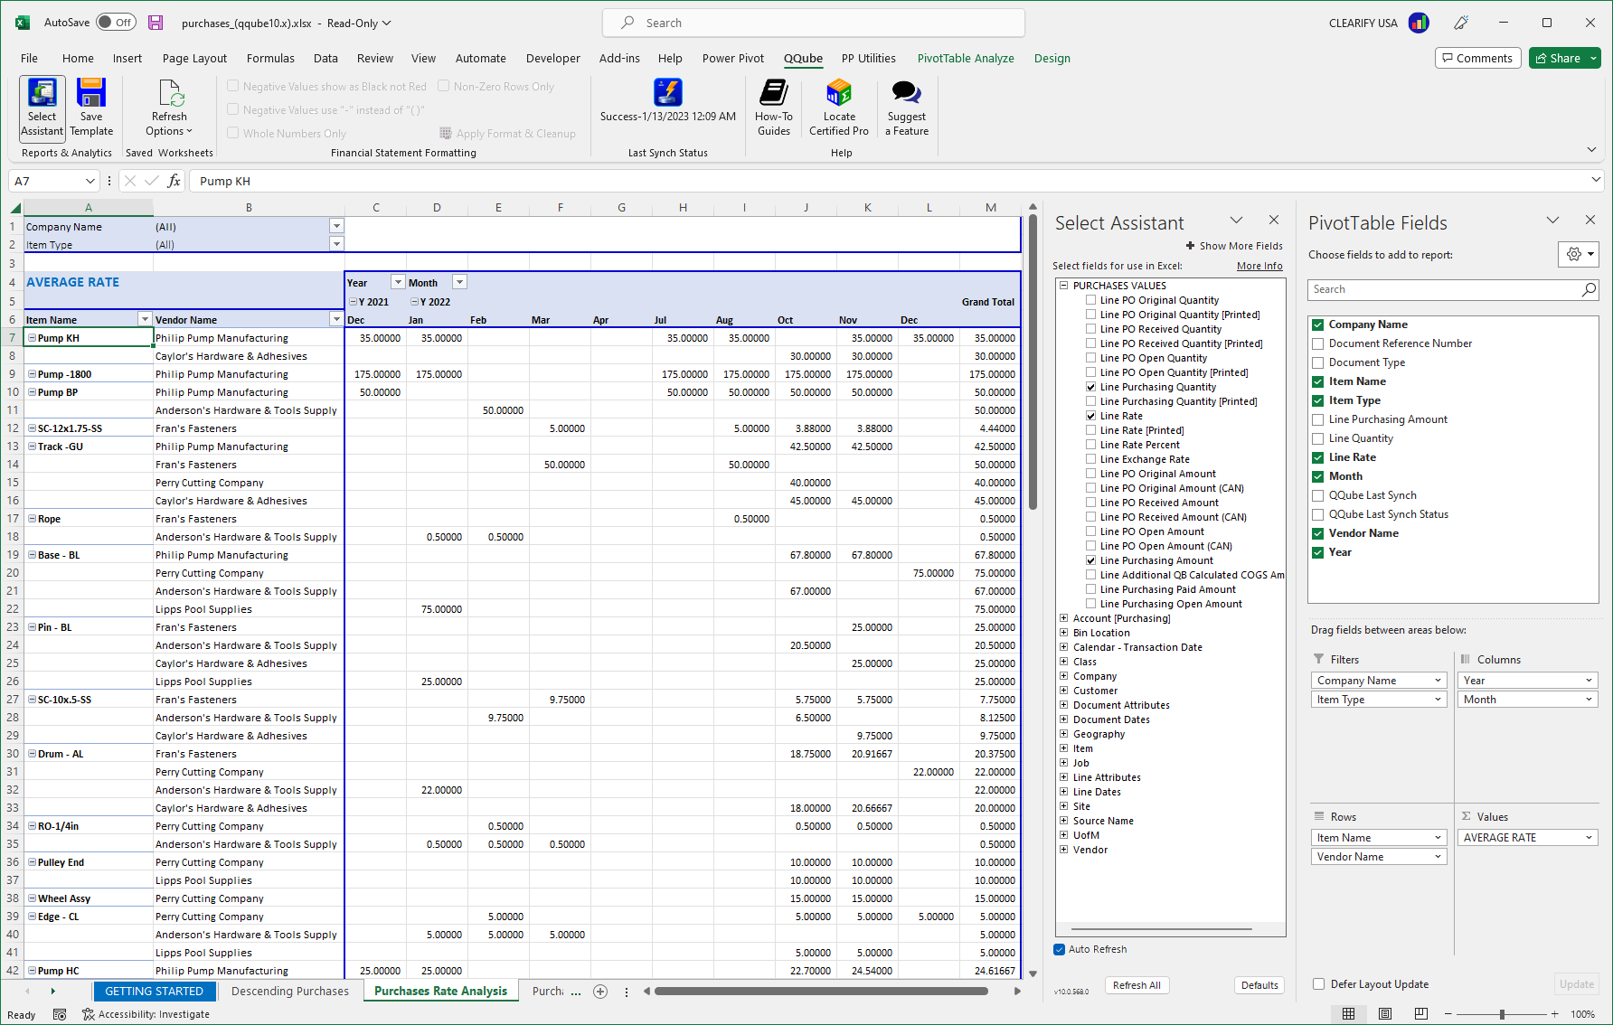The height and width of the screenshot is (1025, 1613).
Task: Click the How-To Guides icon
Action: point(773,107)
